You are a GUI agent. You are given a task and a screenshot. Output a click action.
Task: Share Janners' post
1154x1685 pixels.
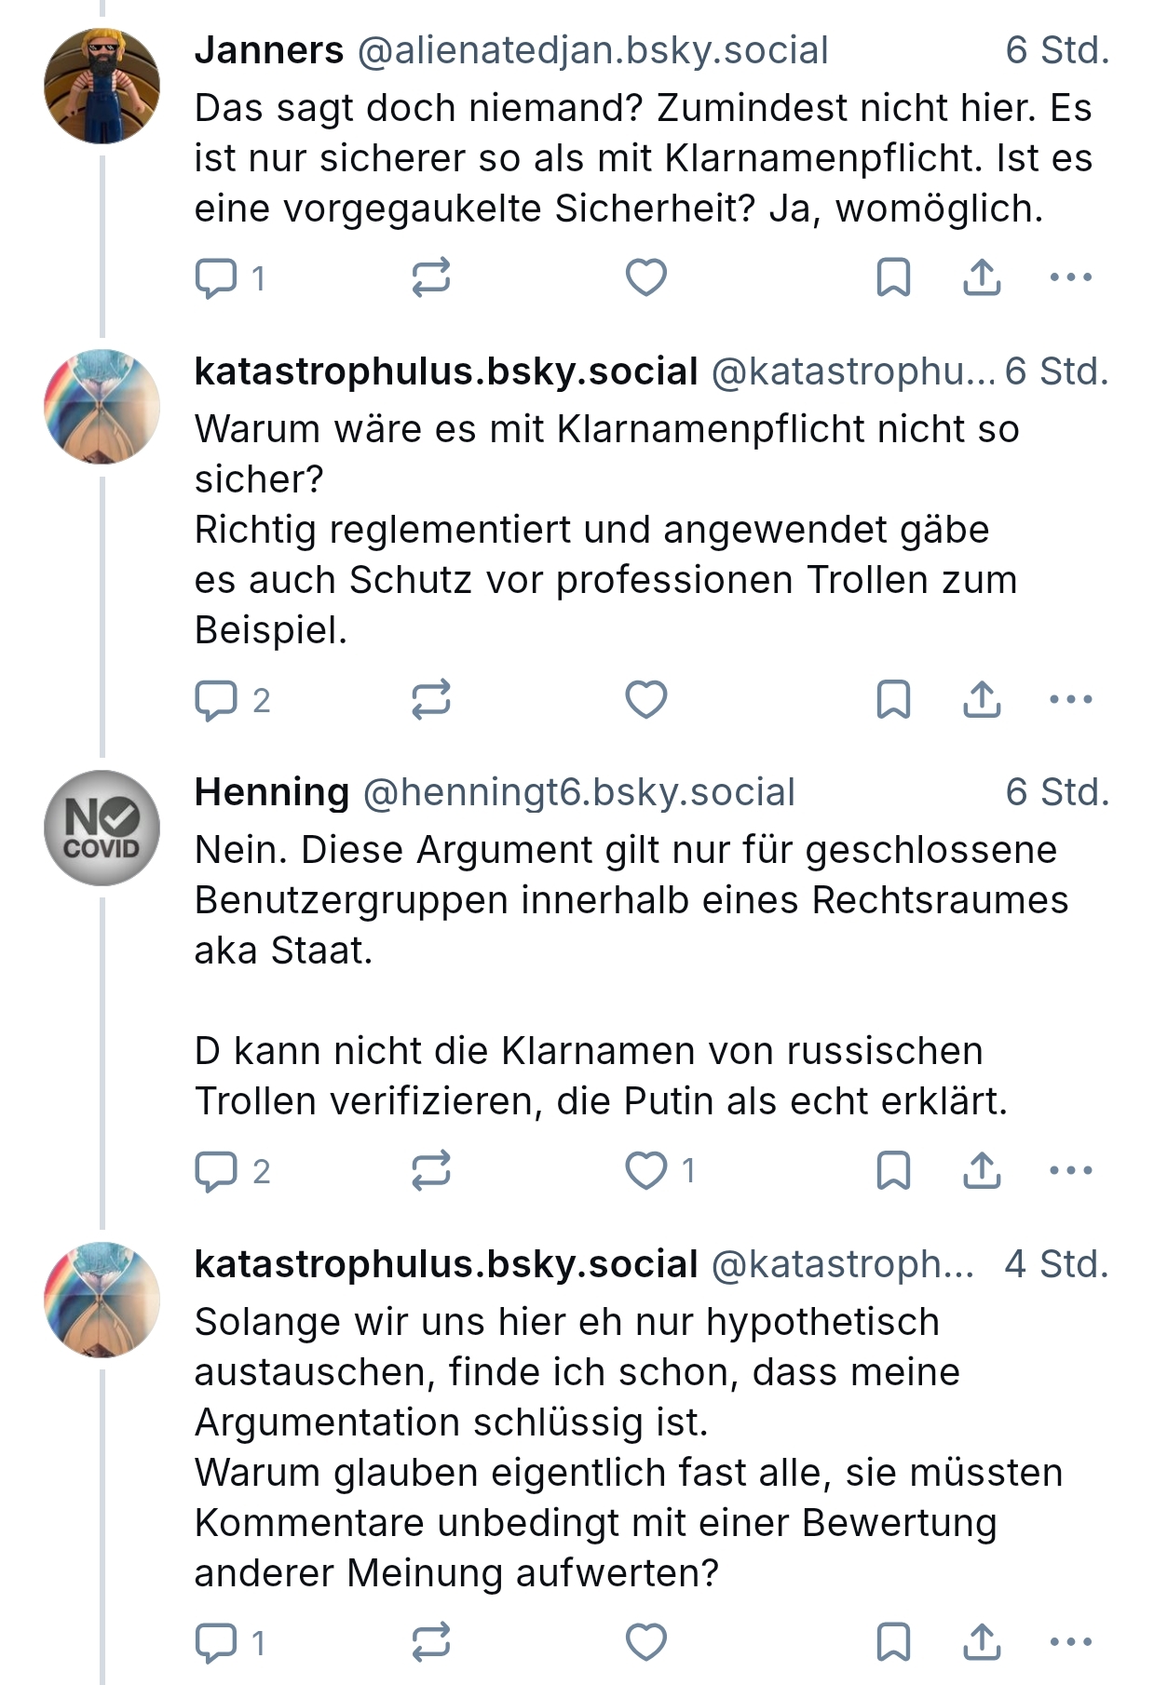982,277
